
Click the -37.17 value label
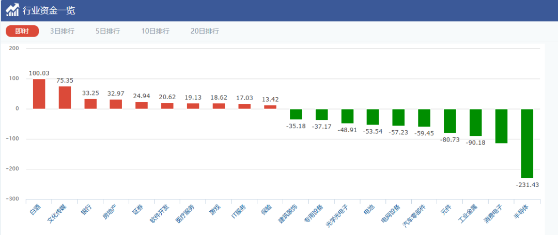pyautogui.click(x=322, y=127)
